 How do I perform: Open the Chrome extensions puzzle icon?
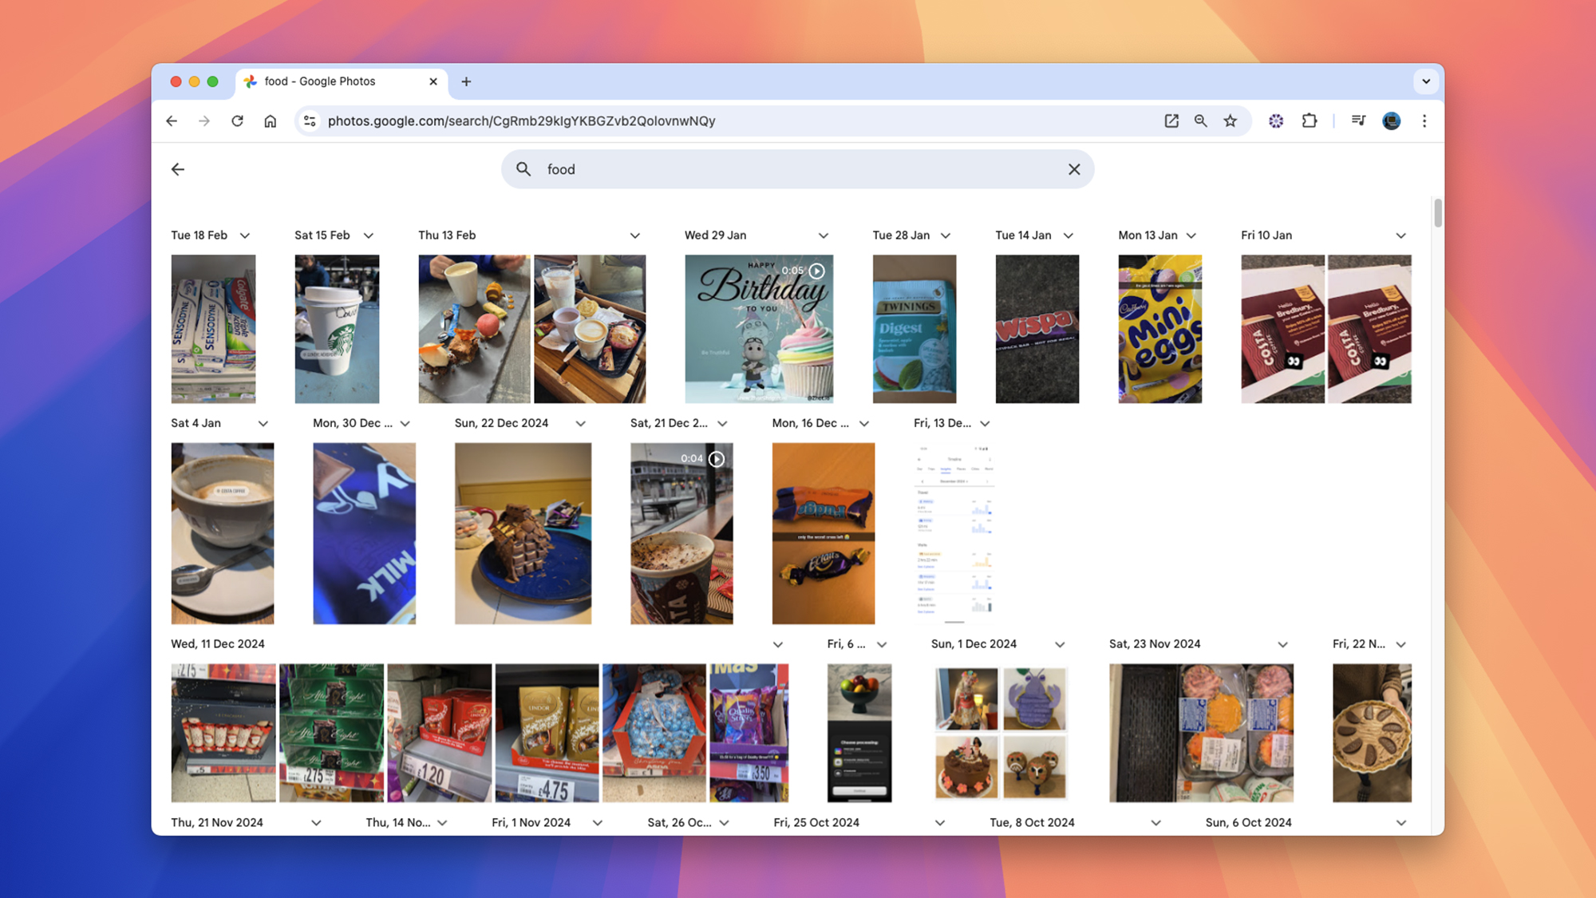coord(1310,121)
